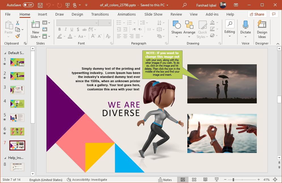The height and width of the screenshot is (183, 282).
Task: Switch to the Design tab
Action: coord(77,14)
